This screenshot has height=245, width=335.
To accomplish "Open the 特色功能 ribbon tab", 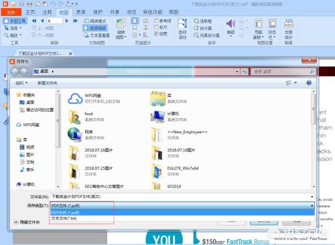I will (153, 12).
